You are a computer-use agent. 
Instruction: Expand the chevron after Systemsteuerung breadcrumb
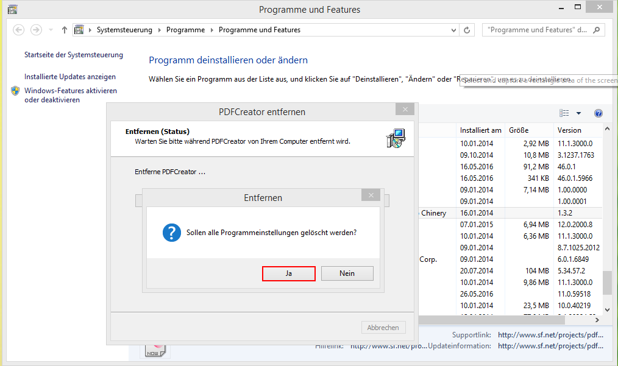(x=159, y=30)
